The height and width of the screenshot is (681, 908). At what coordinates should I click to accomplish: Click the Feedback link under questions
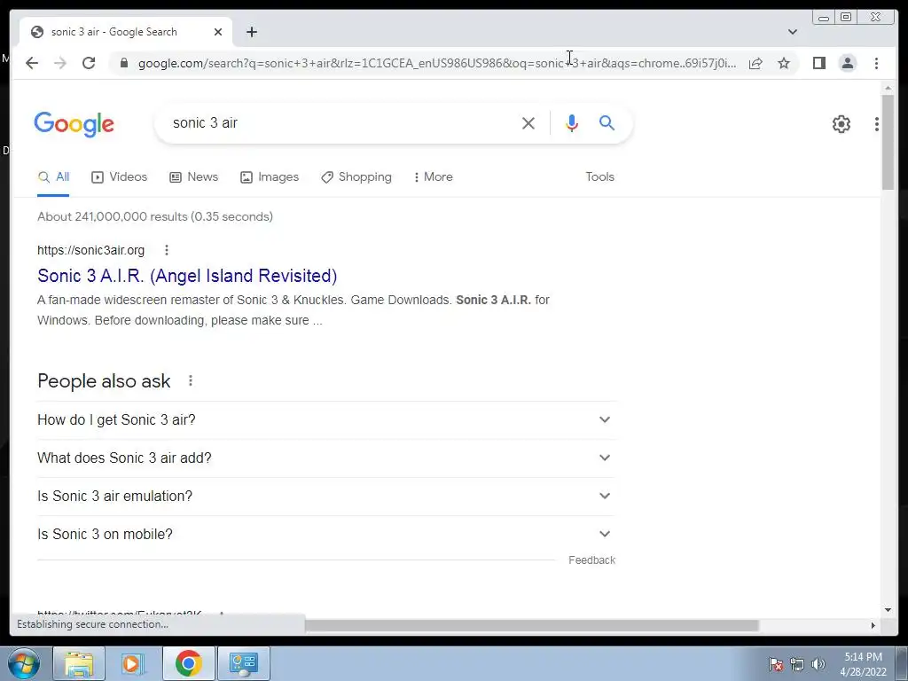[591, 560]
